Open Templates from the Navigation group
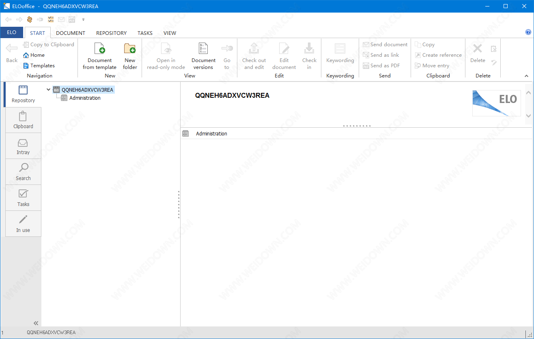The height and width of the screenshot is (339, 534). 39,66
